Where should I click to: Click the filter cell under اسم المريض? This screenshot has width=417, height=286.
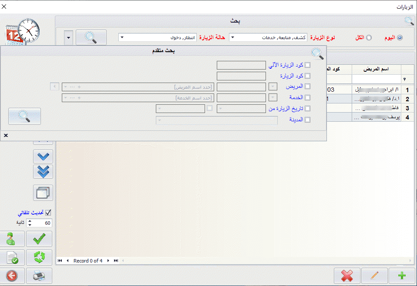[x=377, y=79]
